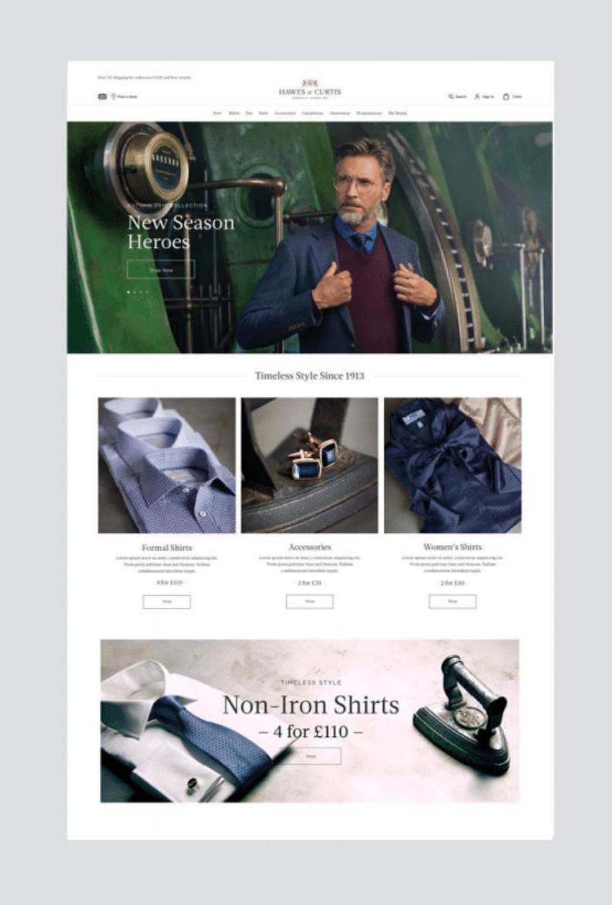The width and height of the screenshot is (612, 905).
Task: Click the Women's Shirts heading link
Action: pos(452,547)
